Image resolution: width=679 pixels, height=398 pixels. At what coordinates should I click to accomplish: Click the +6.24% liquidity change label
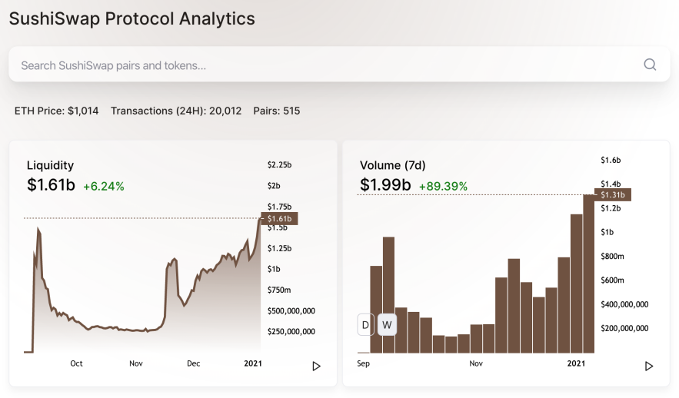pyautogui.click(x=104, y=187)
